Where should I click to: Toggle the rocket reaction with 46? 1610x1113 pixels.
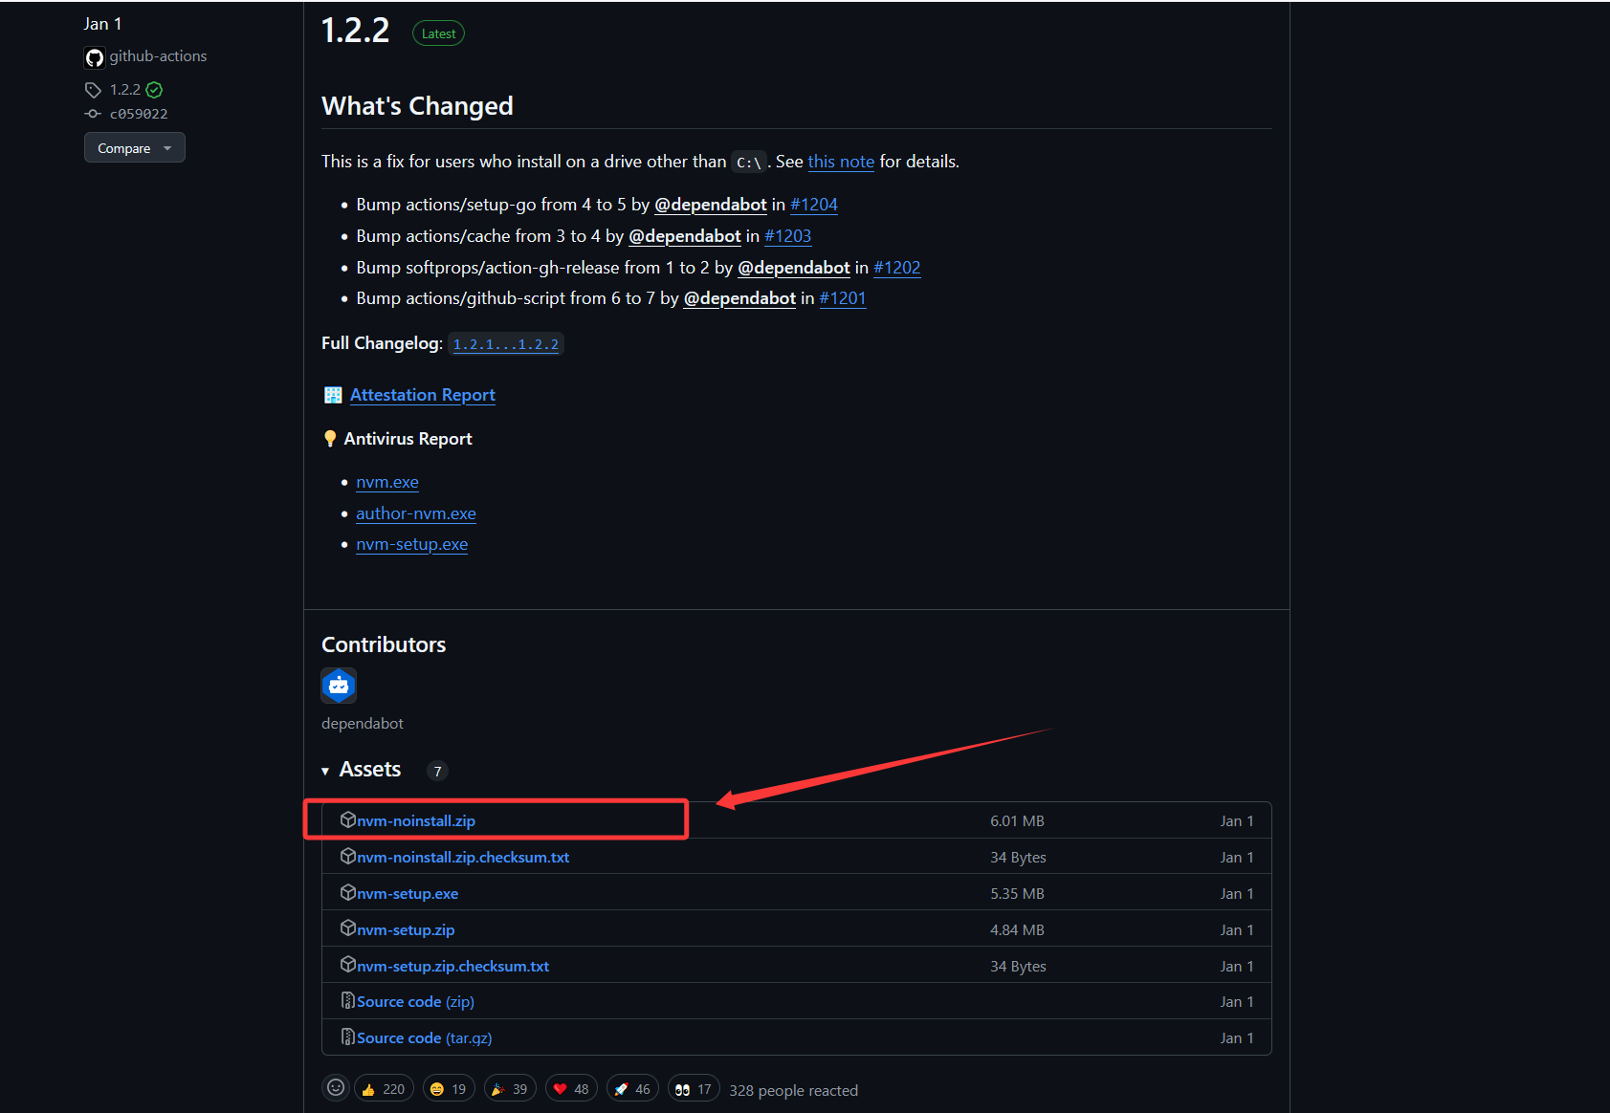632,1089
